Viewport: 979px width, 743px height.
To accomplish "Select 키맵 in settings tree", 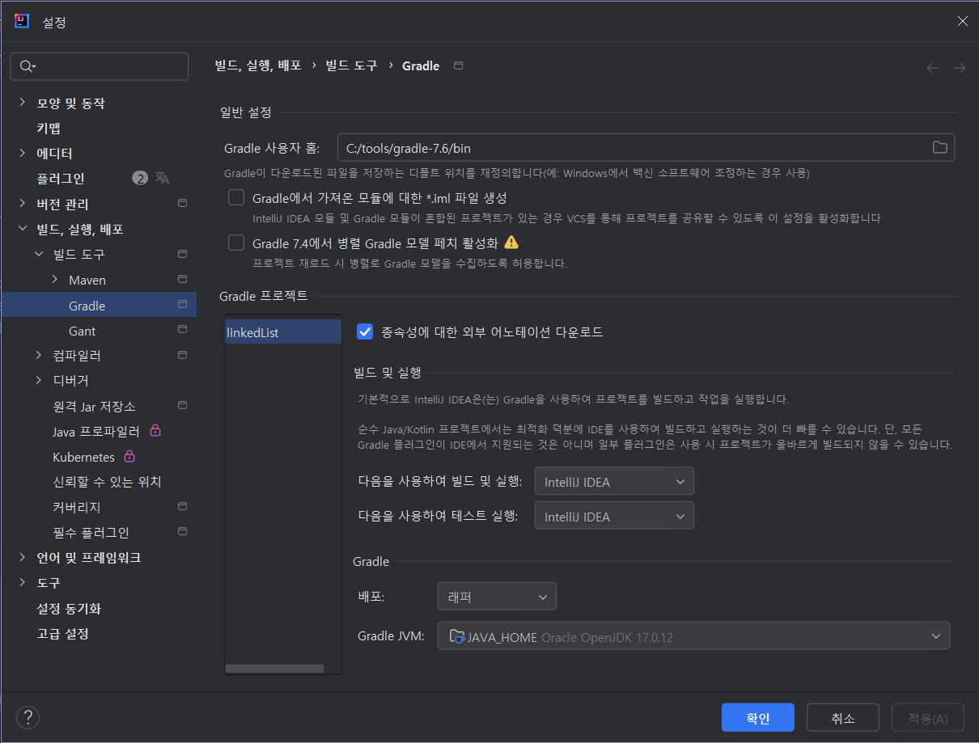I will coord(49,128).
